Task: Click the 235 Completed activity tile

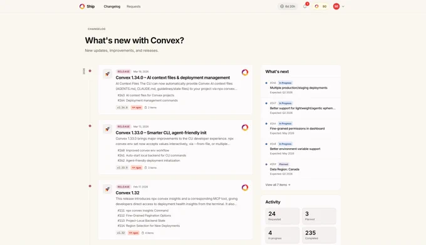Action: tap(319, 235)
